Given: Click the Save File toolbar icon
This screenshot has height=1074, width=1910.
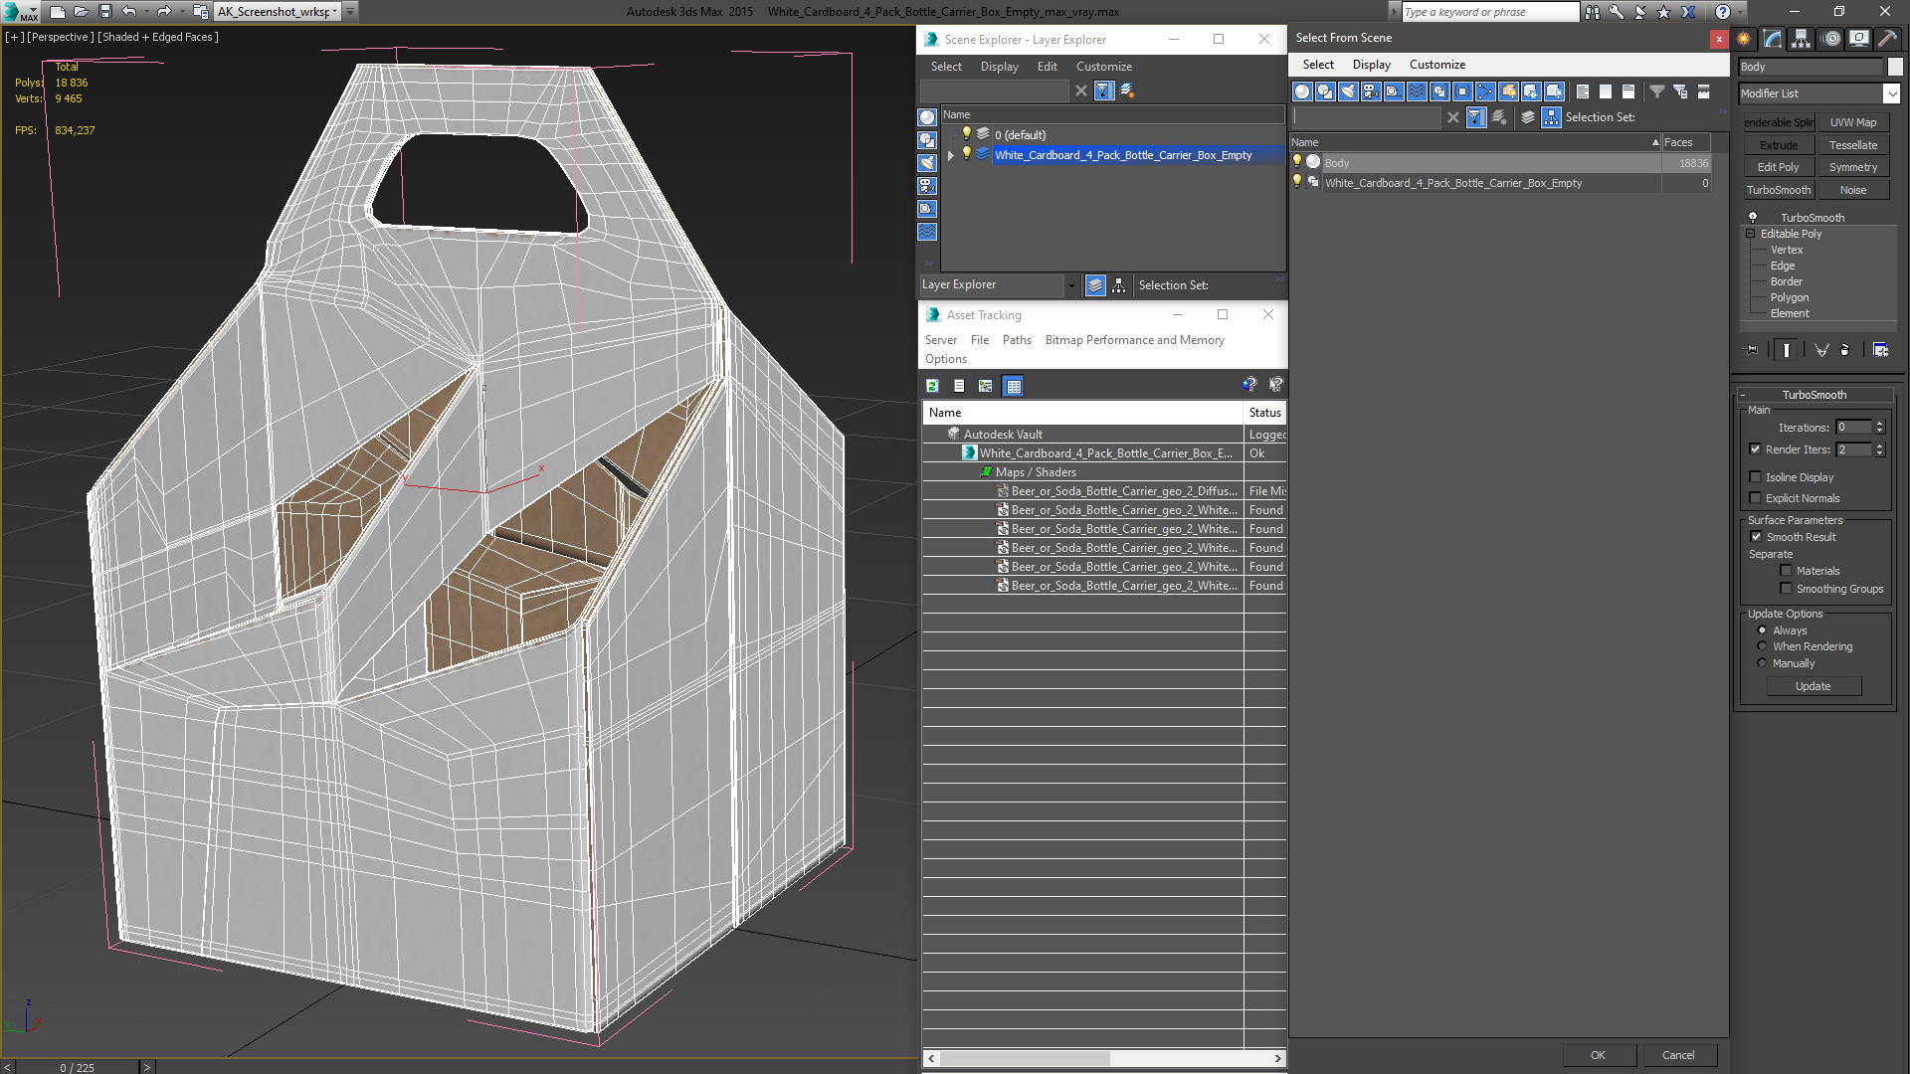Looking at the screenshot, I should click(x=105, y=12).
